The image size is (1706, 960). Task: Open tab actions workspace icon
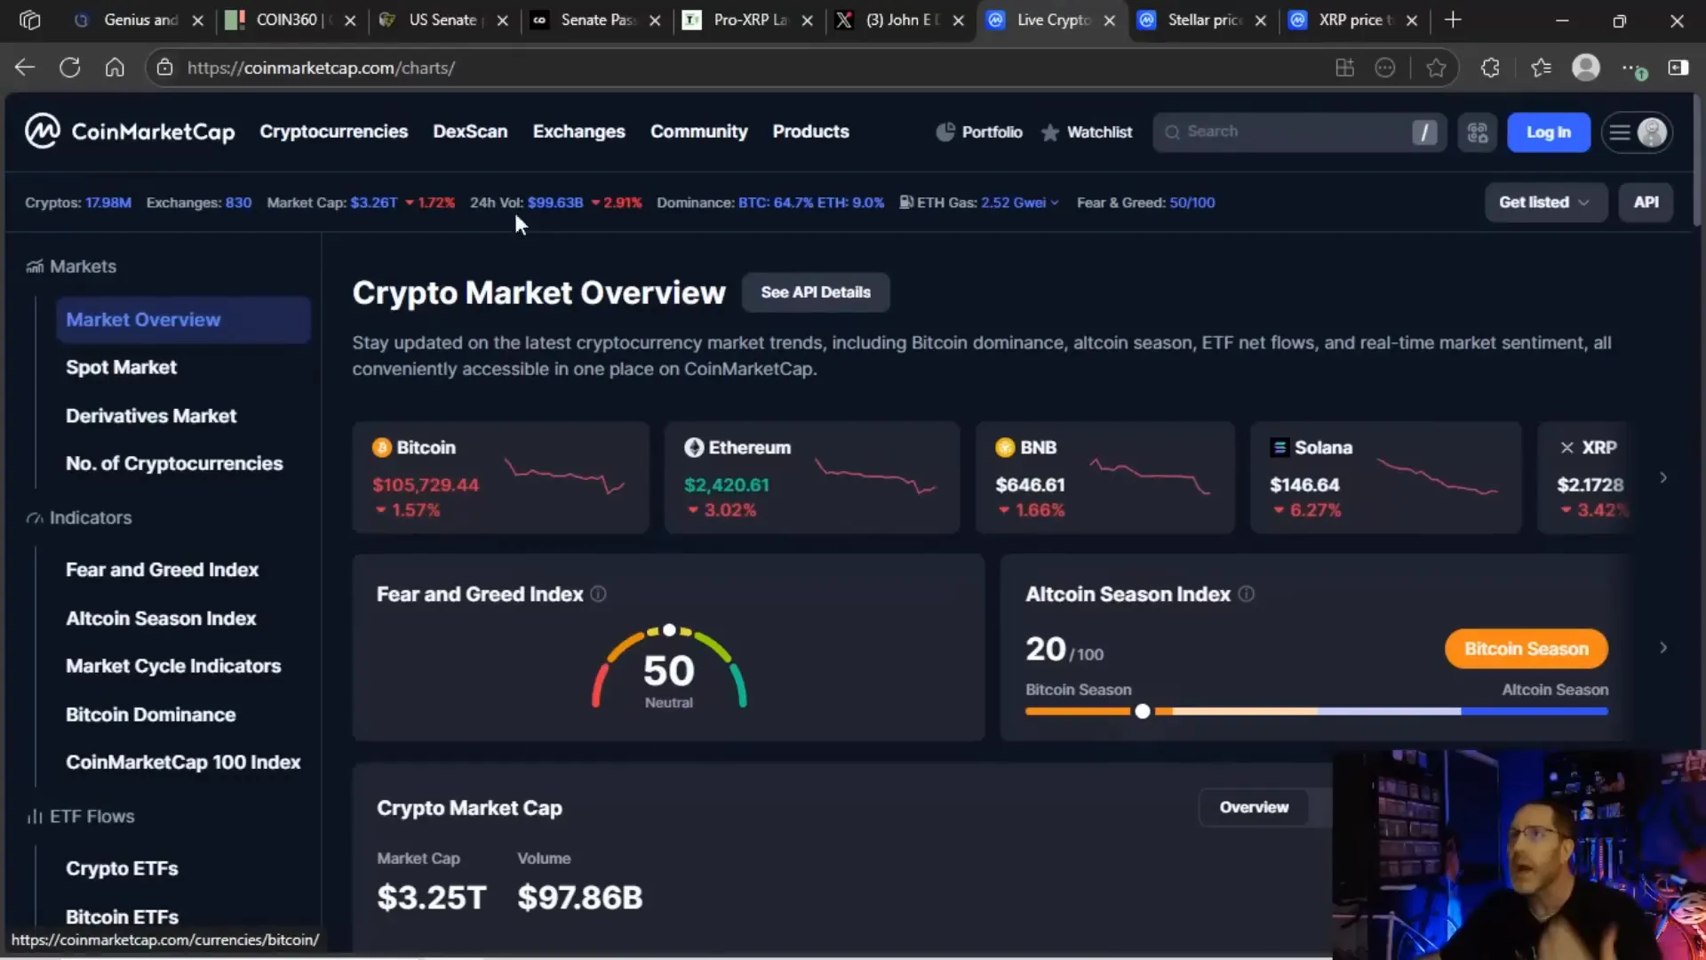29,20
